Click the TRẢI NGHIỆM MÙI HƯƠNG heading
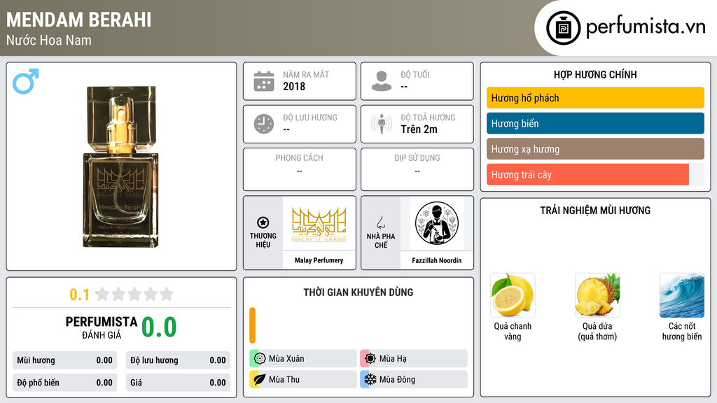The width and height of the screenshot is (717, 403). coord(595,210)
